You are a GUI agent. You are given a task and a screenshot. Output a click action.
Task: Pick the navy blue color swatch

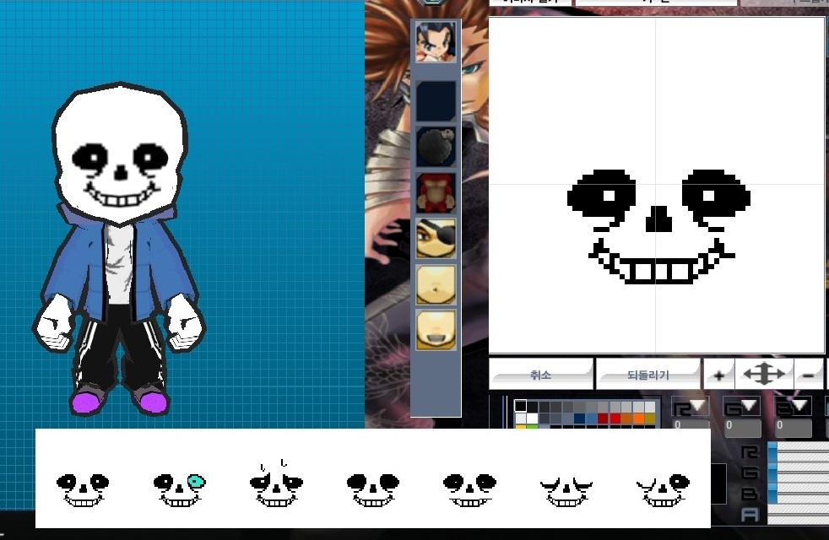coord(579,418)
